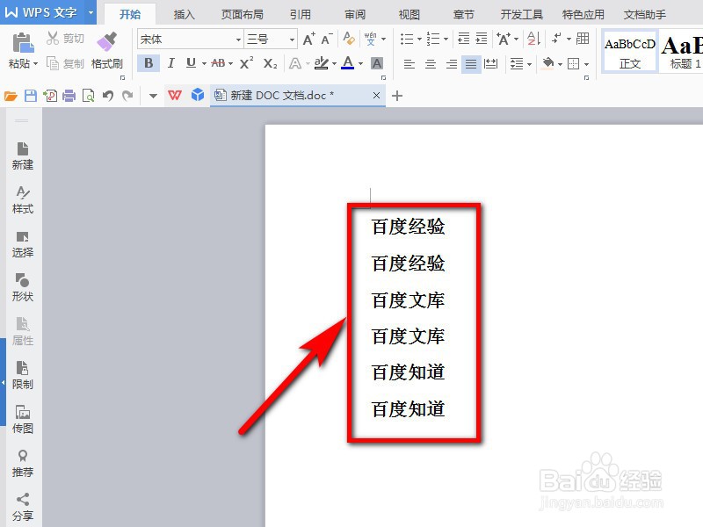The width and height of the screenshot is (703, 527).
Task: Set justified text alignment
Action: coord(471,64)
